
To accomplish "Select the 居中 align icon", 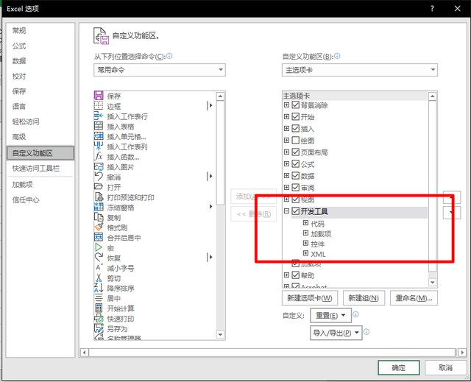I will [99, 298].
